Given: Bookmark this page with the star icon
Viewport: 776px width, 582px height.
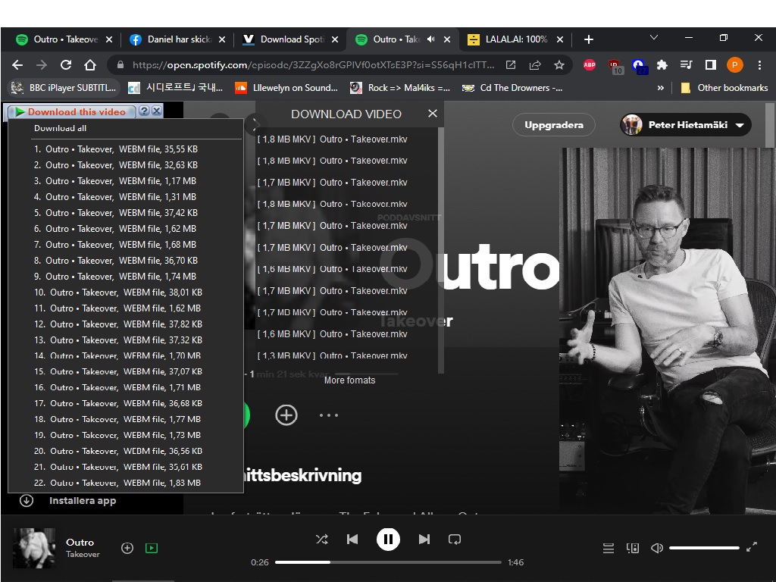Looking at the screenshot, I should (x=559, y=65).
